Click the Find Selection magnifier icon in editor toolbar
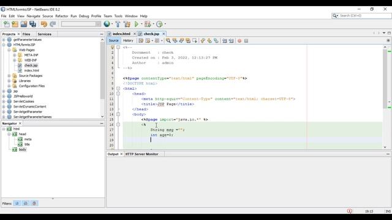 click(x=168, y=41)
